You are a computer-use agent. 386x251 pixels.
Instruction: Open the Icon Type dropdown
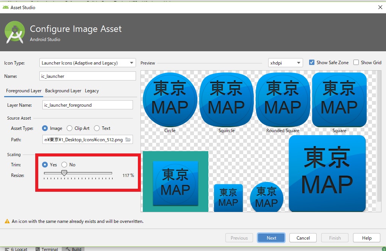[88, 63]
